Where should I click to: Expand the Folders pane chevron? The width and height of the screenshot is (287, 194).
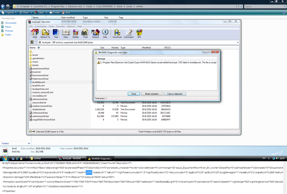[29, 143]
